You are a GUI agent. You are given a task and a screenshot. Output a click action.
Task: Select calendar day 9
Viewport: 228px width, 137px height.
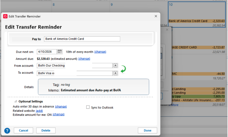(x=112, y=5)
